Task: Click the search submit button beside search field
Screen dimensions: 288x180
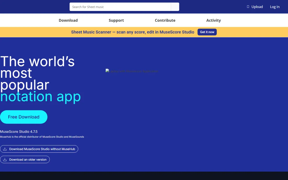Action: tap(175, 7)
